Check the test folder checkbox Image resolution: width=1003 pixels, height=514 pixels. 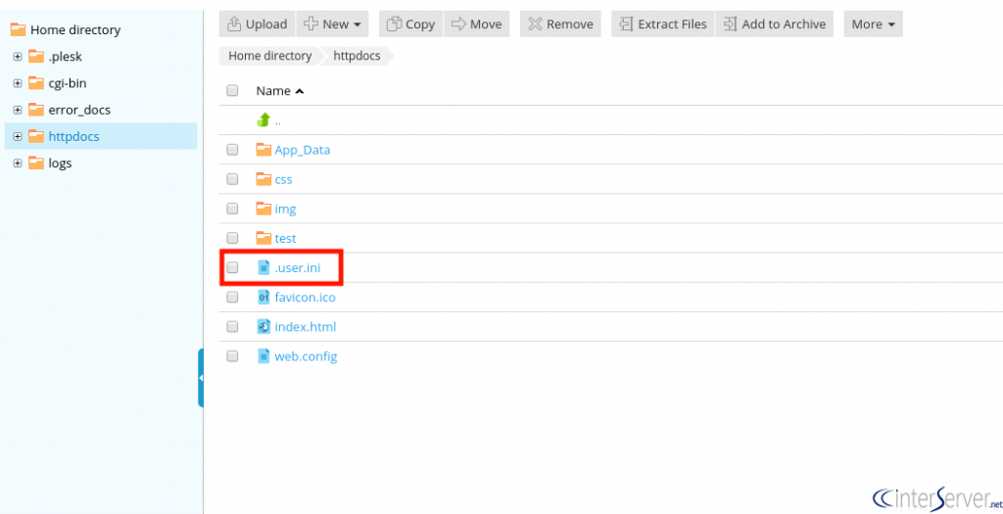pos(232,238)
